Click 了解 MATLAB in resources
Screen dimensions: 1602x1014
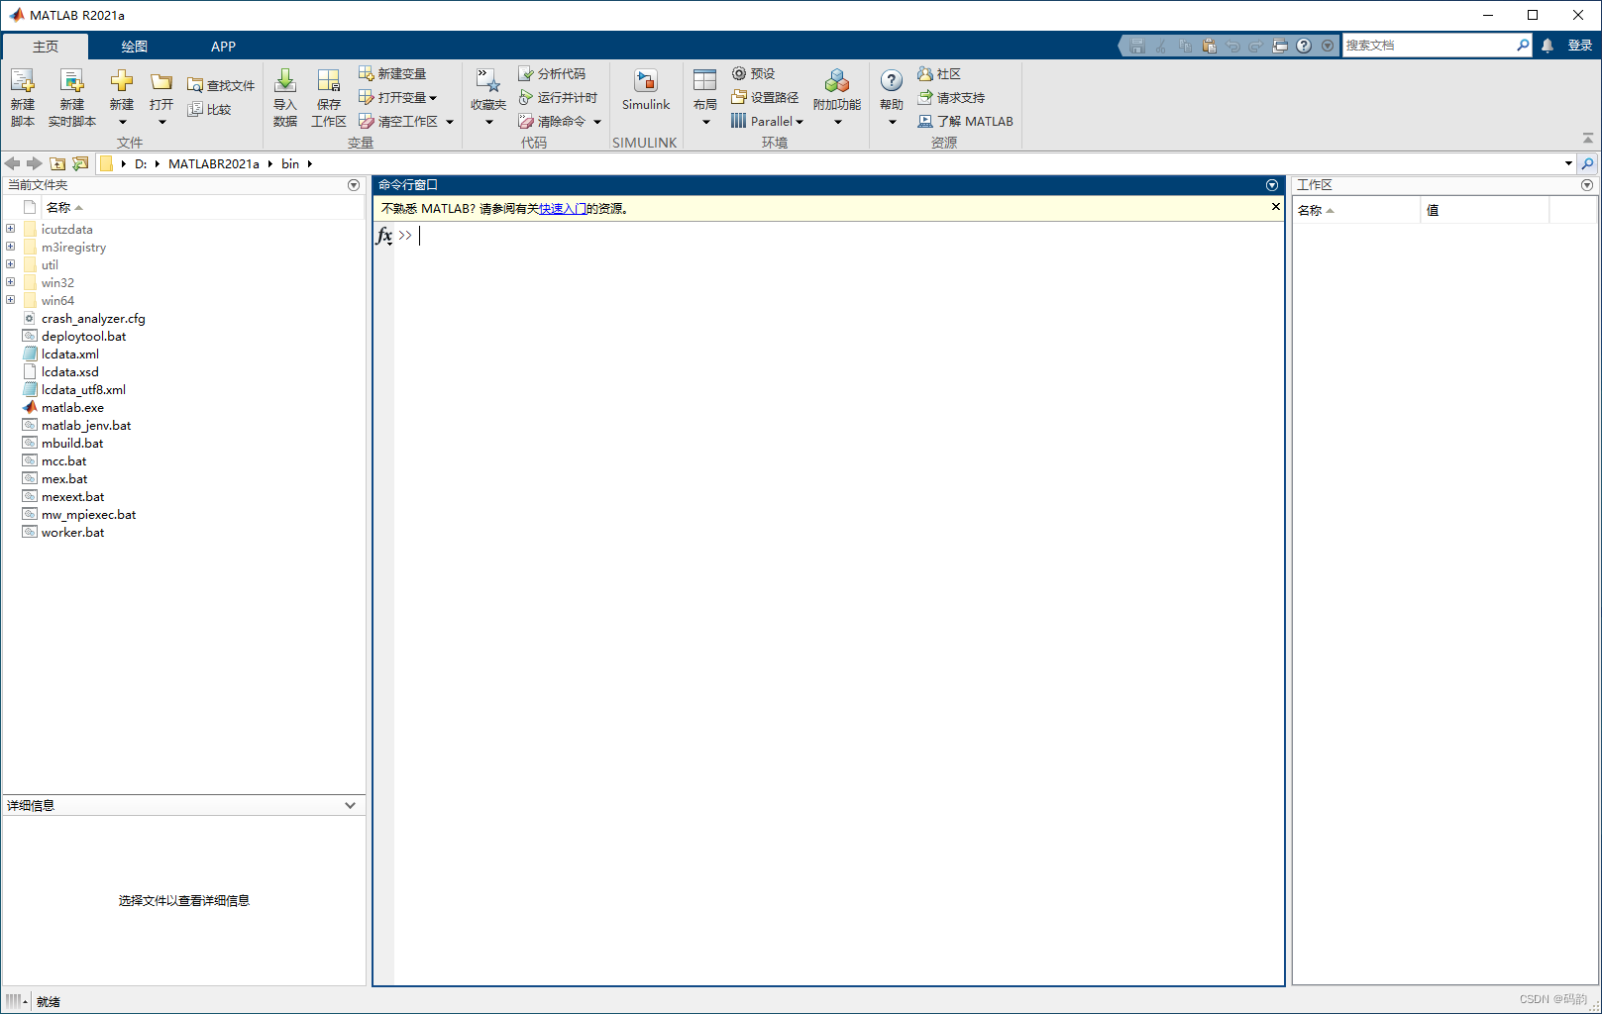click(965, 121)
